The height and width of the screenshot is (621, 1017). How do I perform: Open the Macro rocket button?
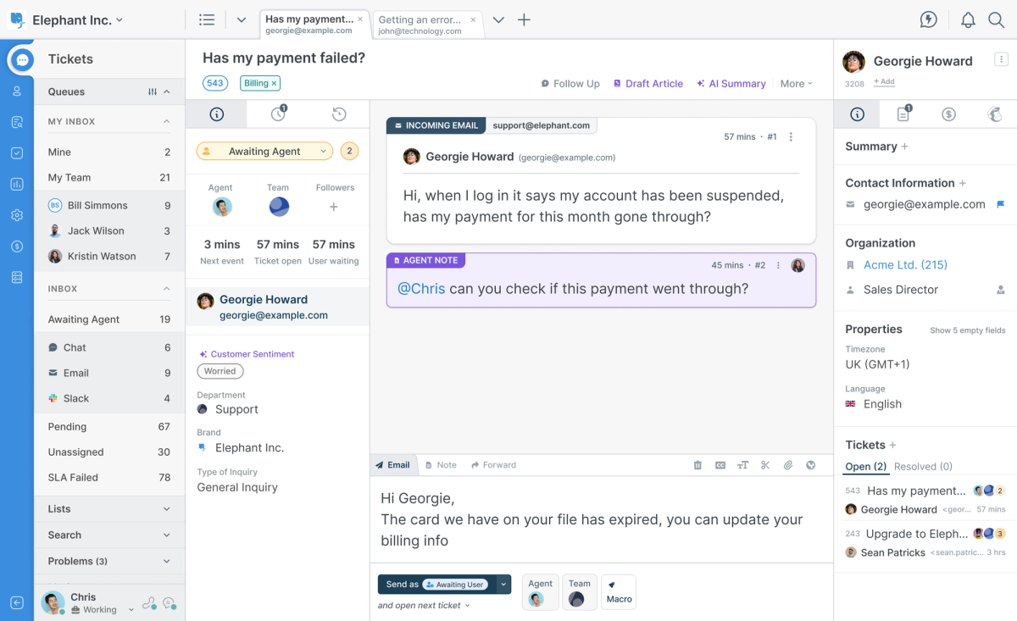click(x=619, y=591)
